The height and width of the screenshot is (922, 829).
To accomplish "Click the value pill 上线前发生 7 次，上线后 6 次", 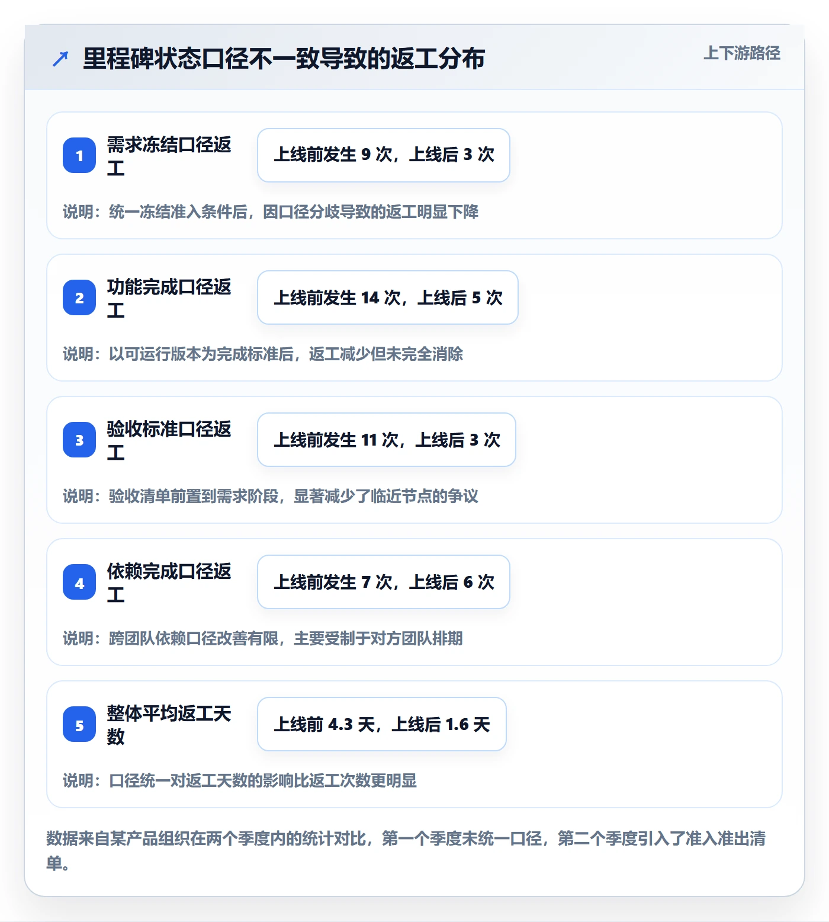I will [x=384, y=582].
